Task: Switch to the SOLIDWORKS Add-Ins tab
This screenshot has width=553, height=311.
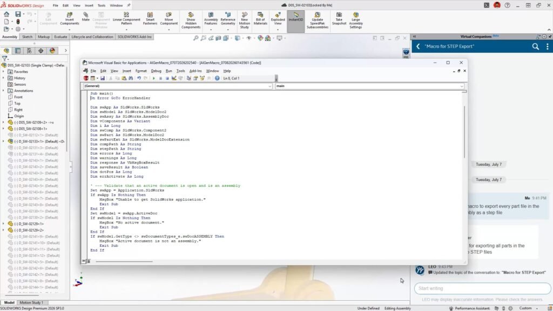Action: click(134, 37)
